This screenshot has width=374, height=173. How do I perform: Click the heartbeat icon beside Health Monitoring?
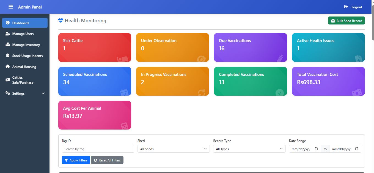[61, 21]
